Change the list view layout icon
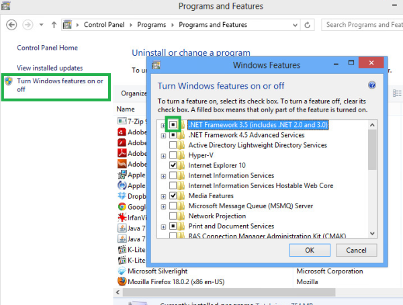The width and height of the screenshot is (403, 305). pos(397,93)
